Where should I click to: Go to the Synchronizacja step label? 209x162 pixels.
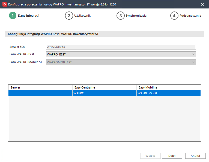(136, 16)
